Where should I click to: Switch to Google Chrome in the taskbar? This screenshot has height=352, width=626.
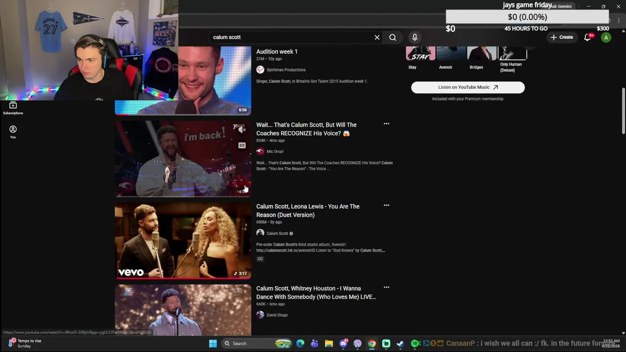pyautogui.click(x=372, y=344)
